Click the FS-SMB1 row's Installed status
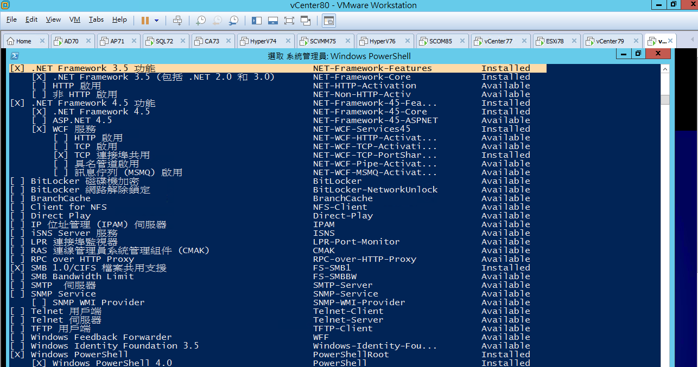The width and height of the screenshot is (698, 367). [506, 268]
